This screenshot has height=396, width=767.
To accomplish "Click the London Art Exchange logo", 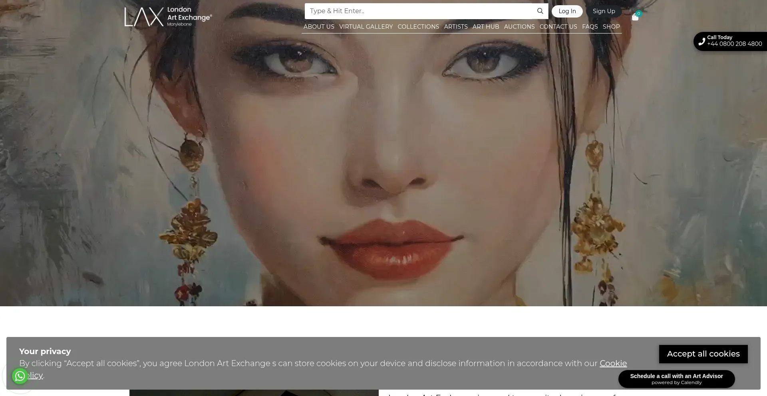I will (x=168, y=17).
